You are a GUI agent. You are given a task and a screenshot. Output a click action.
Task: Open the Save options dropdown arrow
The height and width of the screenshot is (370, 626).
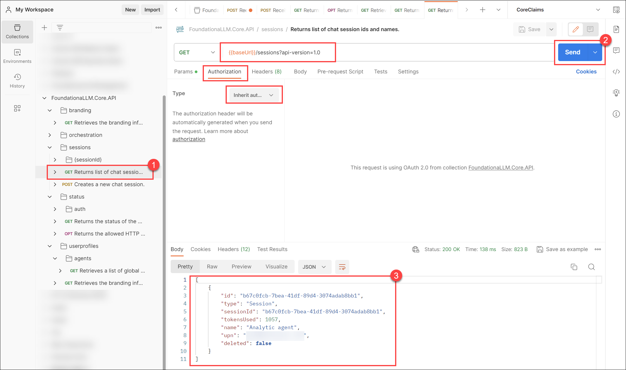(551, 29)
